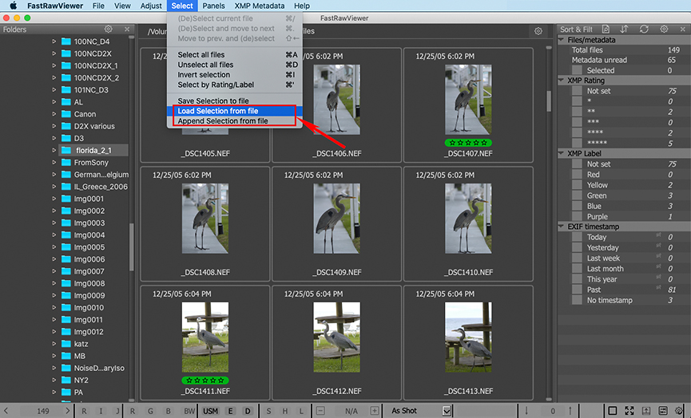The height and width of the screenshot is (418, 691).
Task: Click the fullscreen icon in bottom status bar
Action: click(x=630, y=411)
